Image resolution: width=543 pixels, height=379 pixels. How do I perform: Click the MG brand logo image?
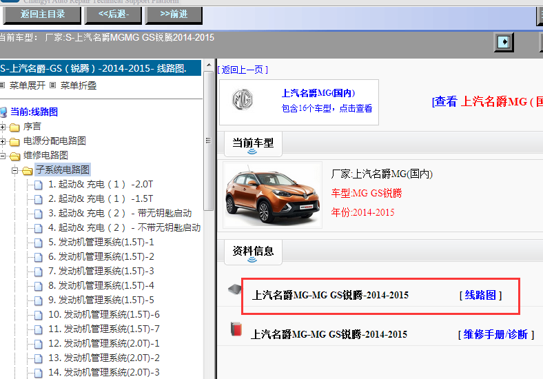(243, 100)
